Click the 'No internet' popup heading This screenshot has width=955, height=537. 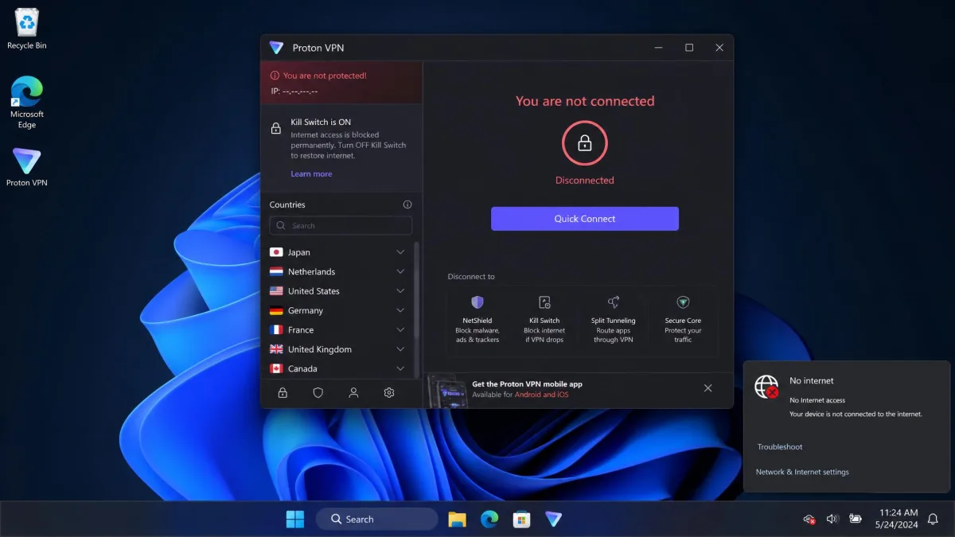point(812,381)
